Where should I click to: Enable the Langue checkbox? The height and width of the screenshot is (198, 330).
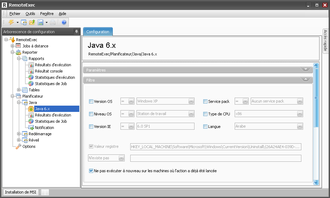tap(205, 127)
